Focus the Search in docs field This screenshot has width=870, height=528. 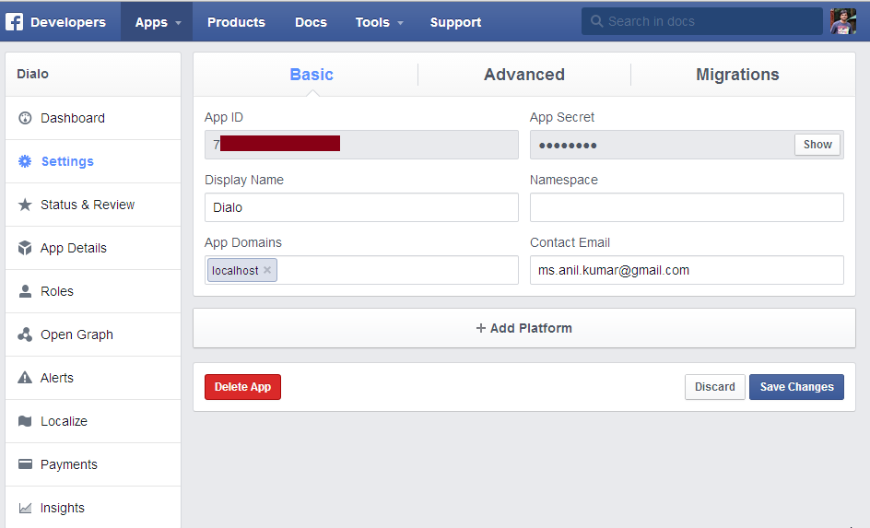[x=702, y=21]
